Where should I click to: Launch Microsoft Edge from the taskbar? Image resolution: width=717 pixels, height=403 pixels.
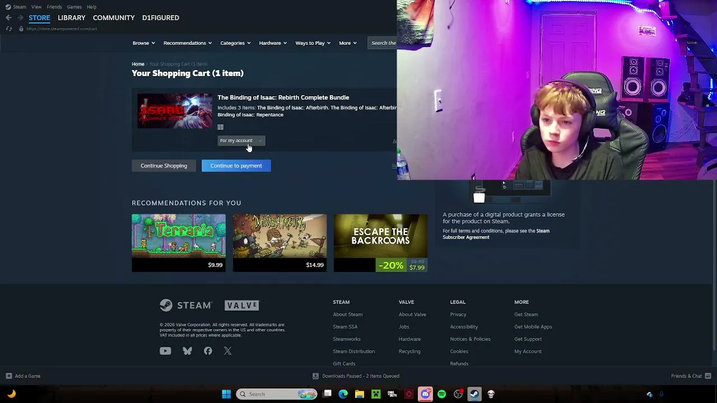click(343, 394)
